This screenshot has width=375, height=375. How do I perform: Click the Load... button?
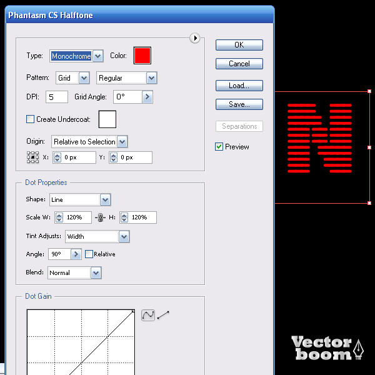click(x=239, y=86)
